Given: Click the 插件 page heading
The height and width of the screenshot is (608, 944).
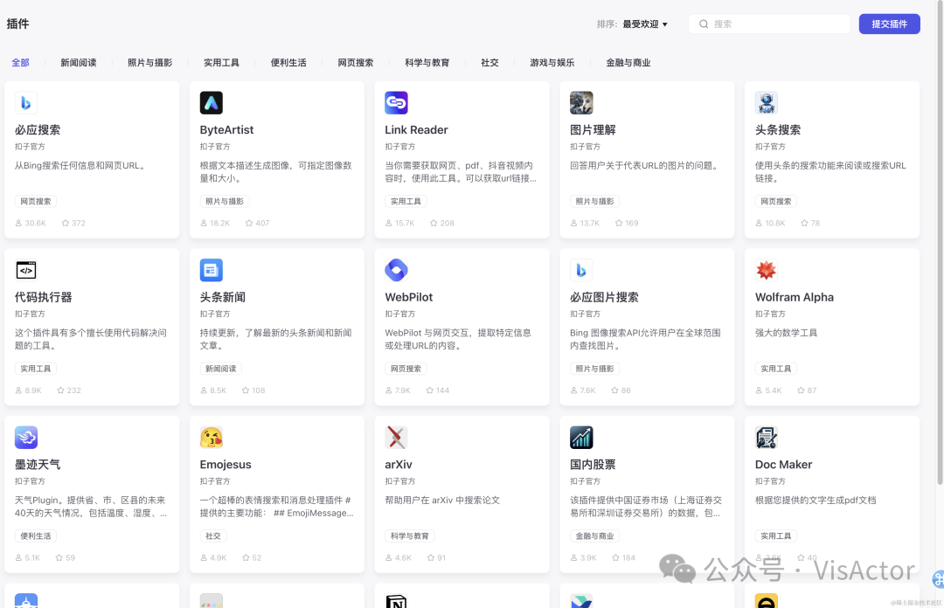Looking at the screenshot, I should [17, 24].
